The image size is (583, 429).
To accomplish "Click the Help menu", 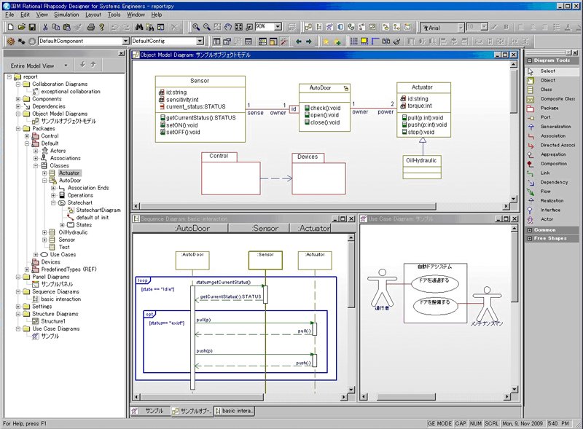I will point(157,15).
